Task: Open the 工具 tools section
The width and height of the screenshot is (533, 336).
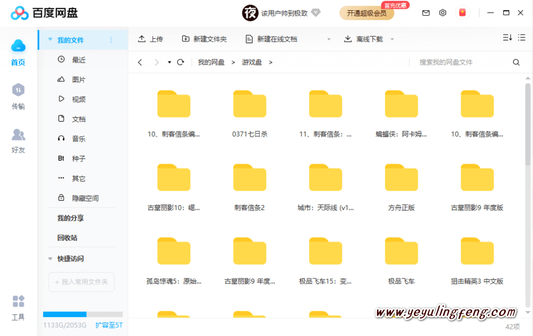Action: click(18, 307)
